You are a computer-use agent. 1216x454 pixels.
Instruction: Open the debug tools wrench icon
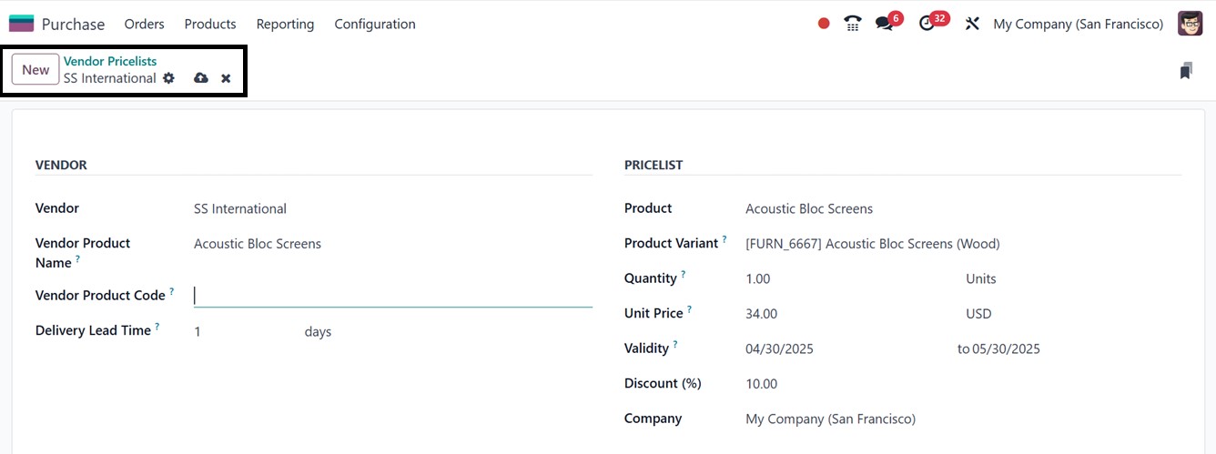(972, 24)
